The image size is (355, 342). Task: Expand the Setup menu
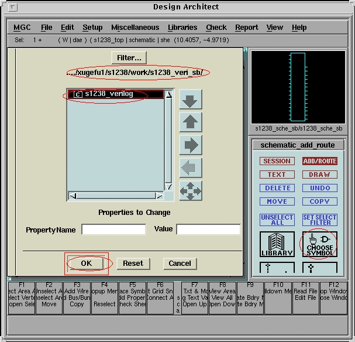click(92, 28)
